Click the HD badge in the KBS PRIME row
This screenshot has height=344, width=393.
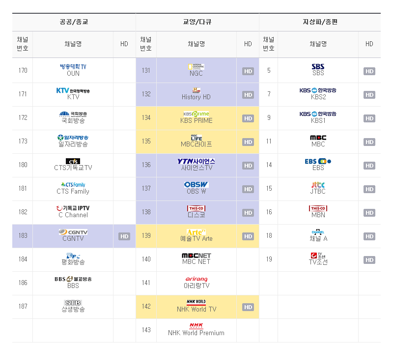pos(248,118)
